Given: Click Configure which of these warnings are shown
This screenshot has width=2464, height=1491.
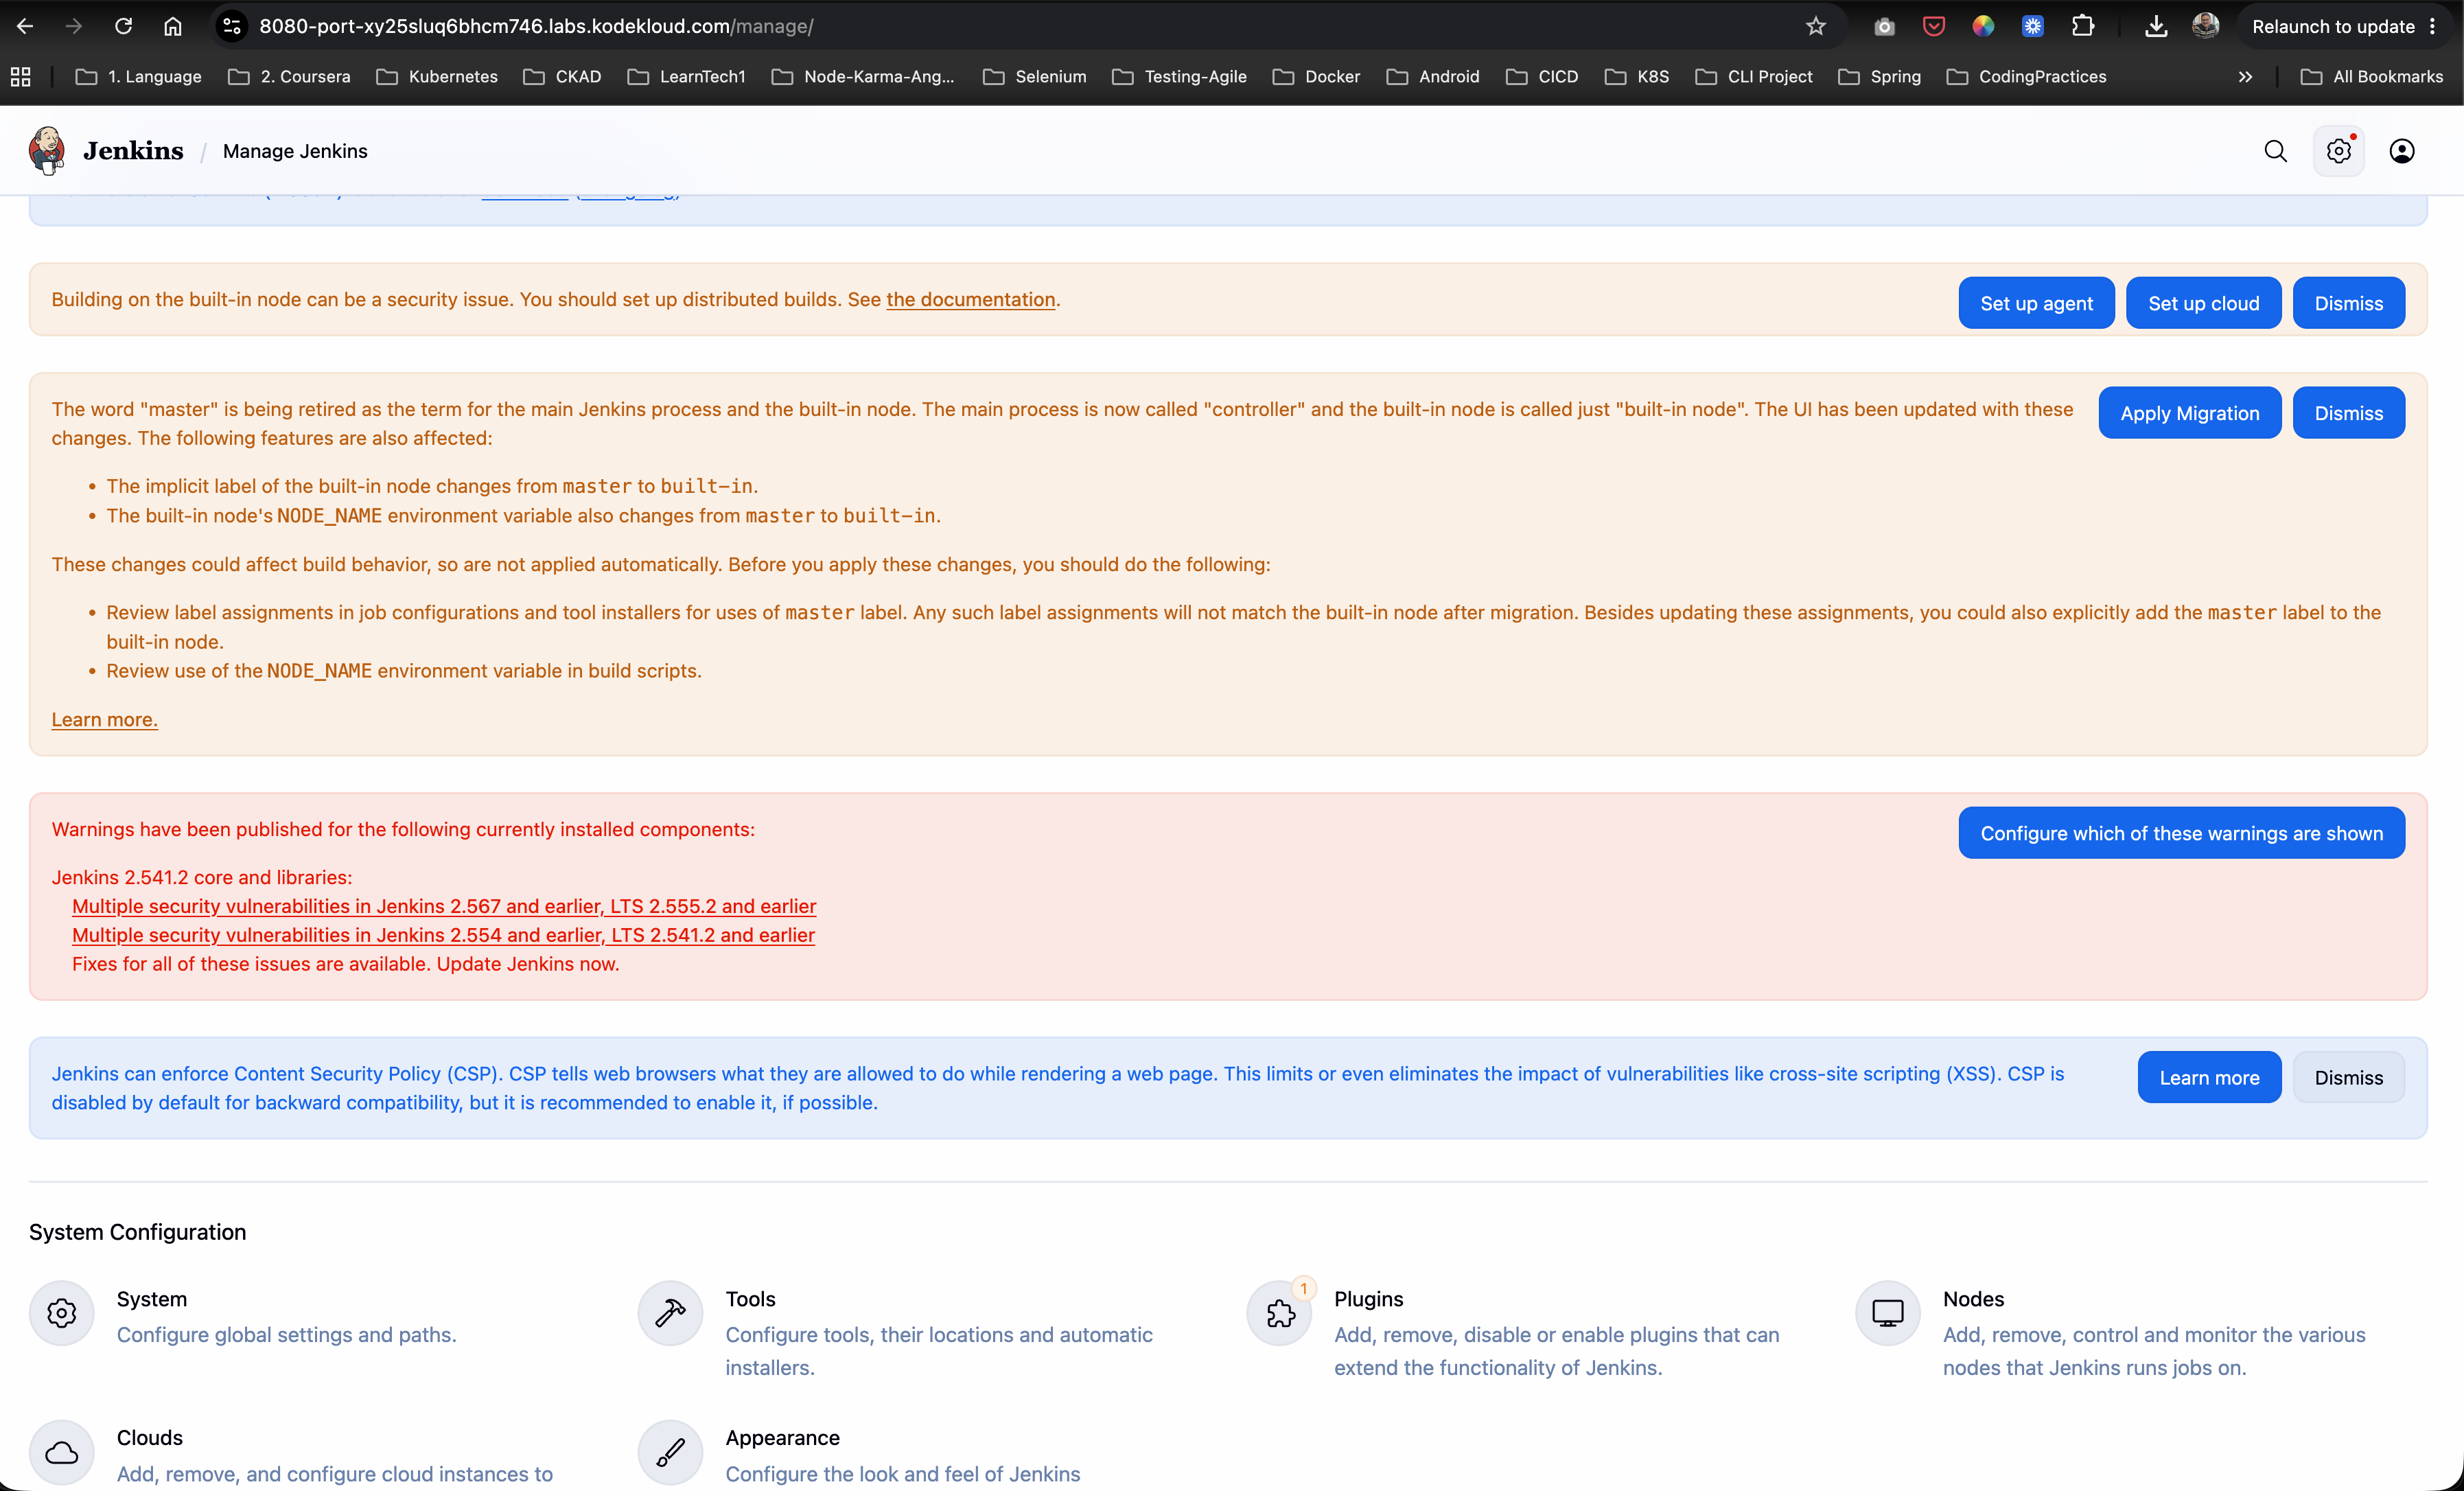Looking at the screenshot, I should pyautogui.click(x=2181, y=833).
